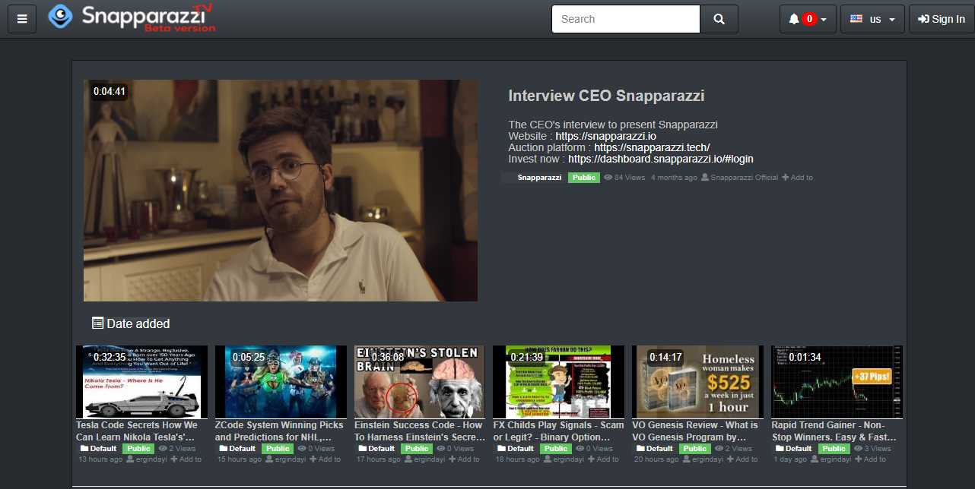Viewport: 975px width, 489px height.
Task: Click the Public badge under VO Genesis
Action: pyautogui.click(x=694, y=449)
